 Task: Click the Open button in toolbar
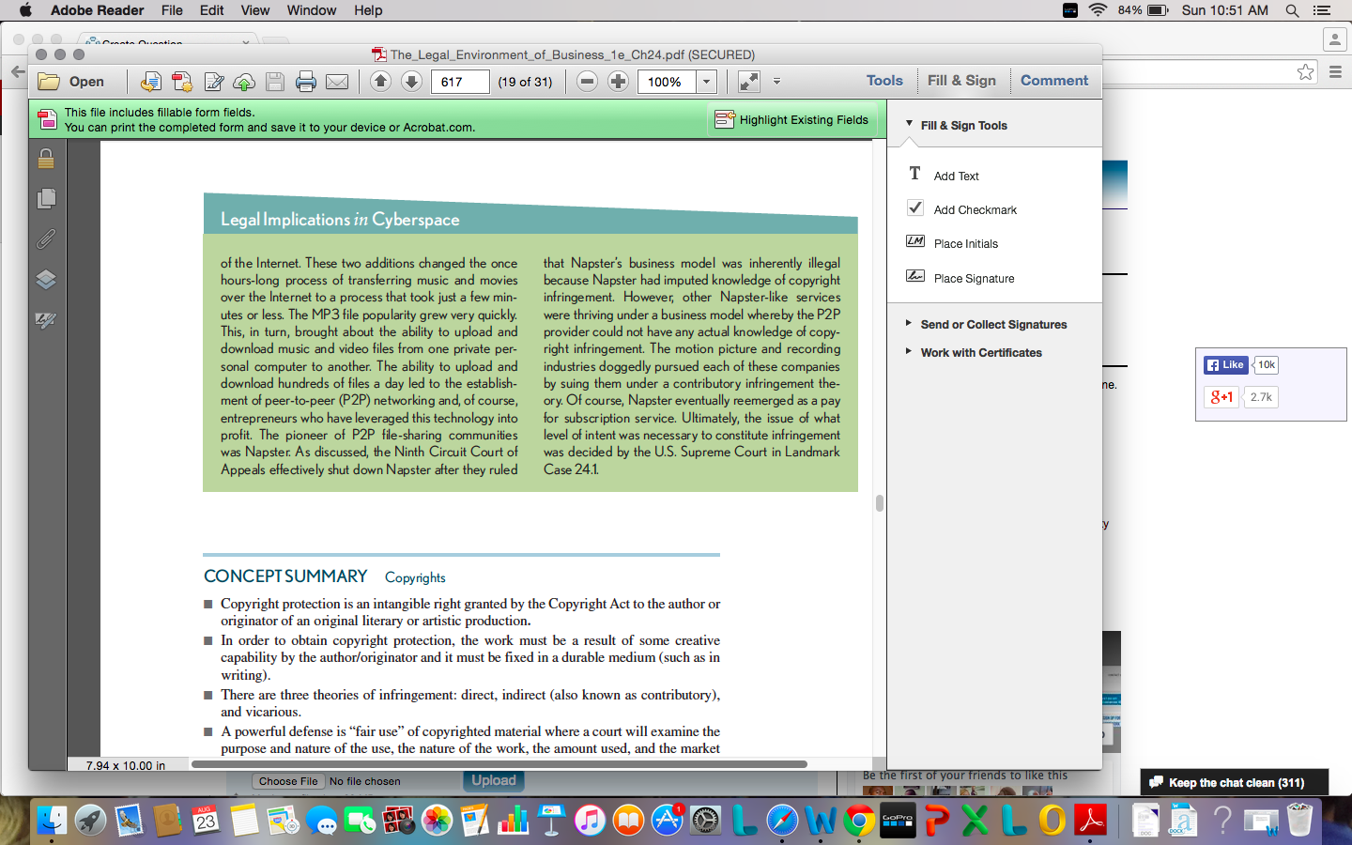click(71, 82)
